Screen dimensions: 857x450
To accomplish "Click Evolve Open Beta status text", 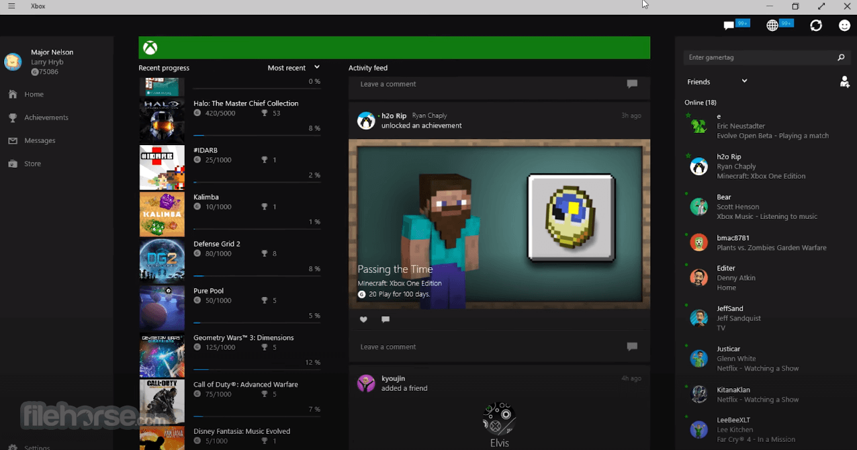I will [772, 136].
